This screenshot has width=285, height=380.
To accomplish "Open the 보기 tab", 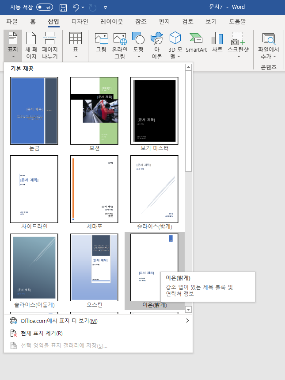I will pyautogui.click(x=211, y=22).
